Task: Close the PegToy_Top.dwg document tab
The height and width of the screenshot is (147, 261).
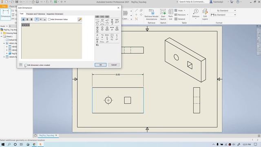Action: pos(56,135)
